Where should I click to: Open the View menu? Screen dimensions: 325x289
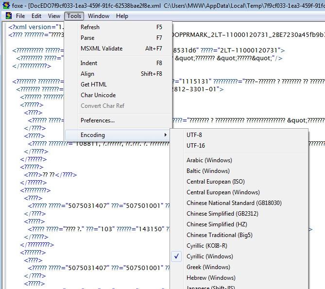click(54, 16)
